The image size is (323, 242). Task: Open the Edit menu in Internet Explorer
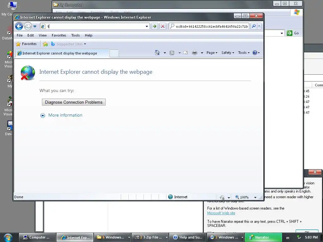[31, 35]
